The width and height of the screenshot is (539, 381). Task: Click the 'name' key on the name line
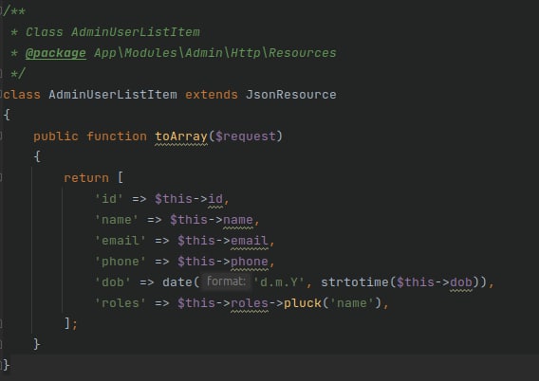tap(116, 220)
